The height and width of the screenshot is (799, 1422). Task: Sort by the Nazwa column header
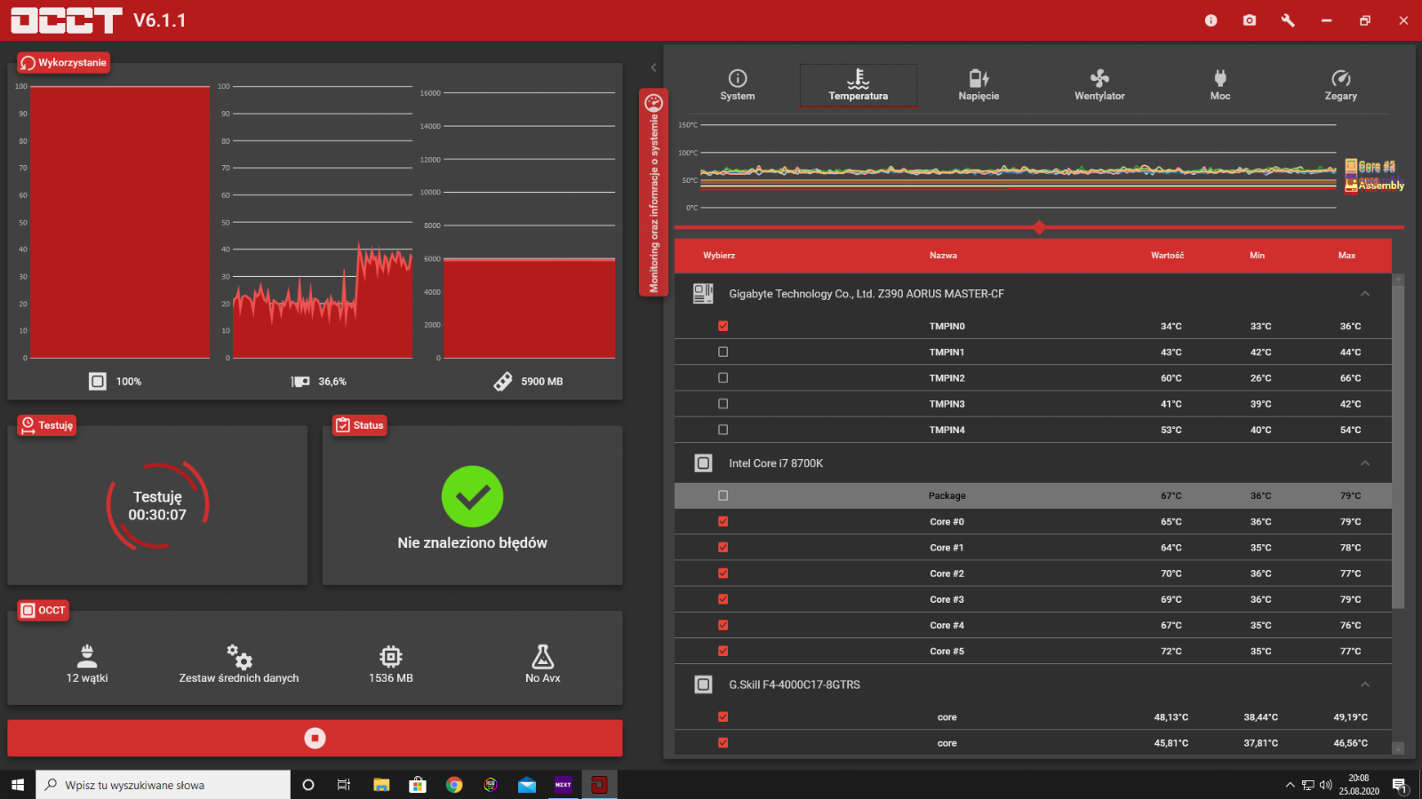[x=943, y=256]
